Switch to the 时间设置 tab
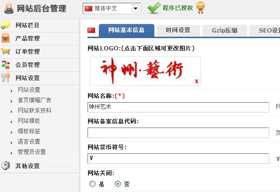 (178, 31)
